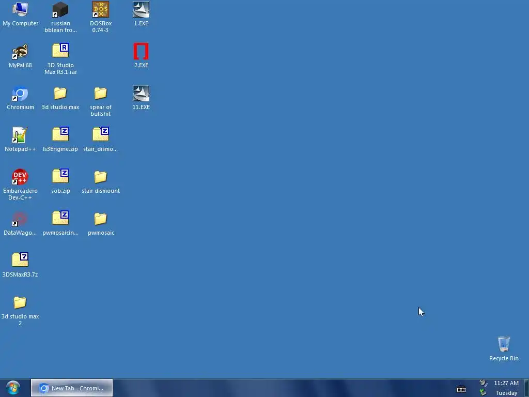The width and height of the screenshot is (529, 397).
Task: Click the on-screen keyboard tray icon
Action: pos(461,389)
